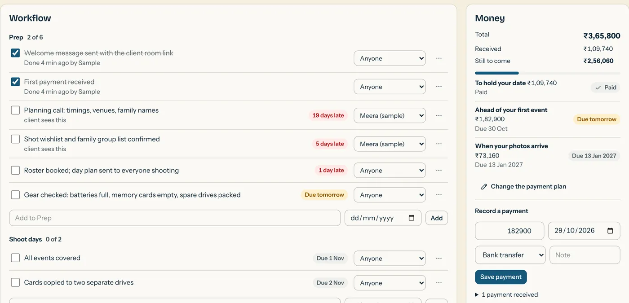Image resolution: width=629 pixels, height=303 pixels.
Task: Click pencil icon beside Change the payment plan
Action: [x=484, y=187]
